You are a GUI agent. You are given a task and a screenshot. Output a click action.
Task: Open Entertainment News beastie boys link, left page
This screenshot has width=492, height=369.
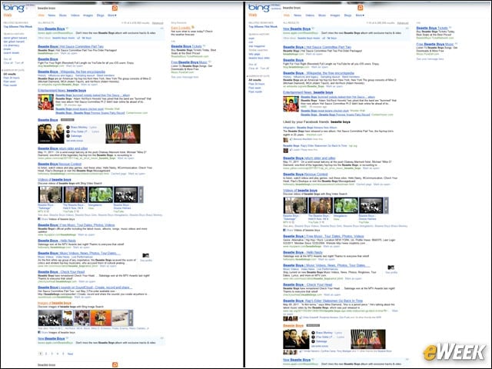[x=61, y=91]
